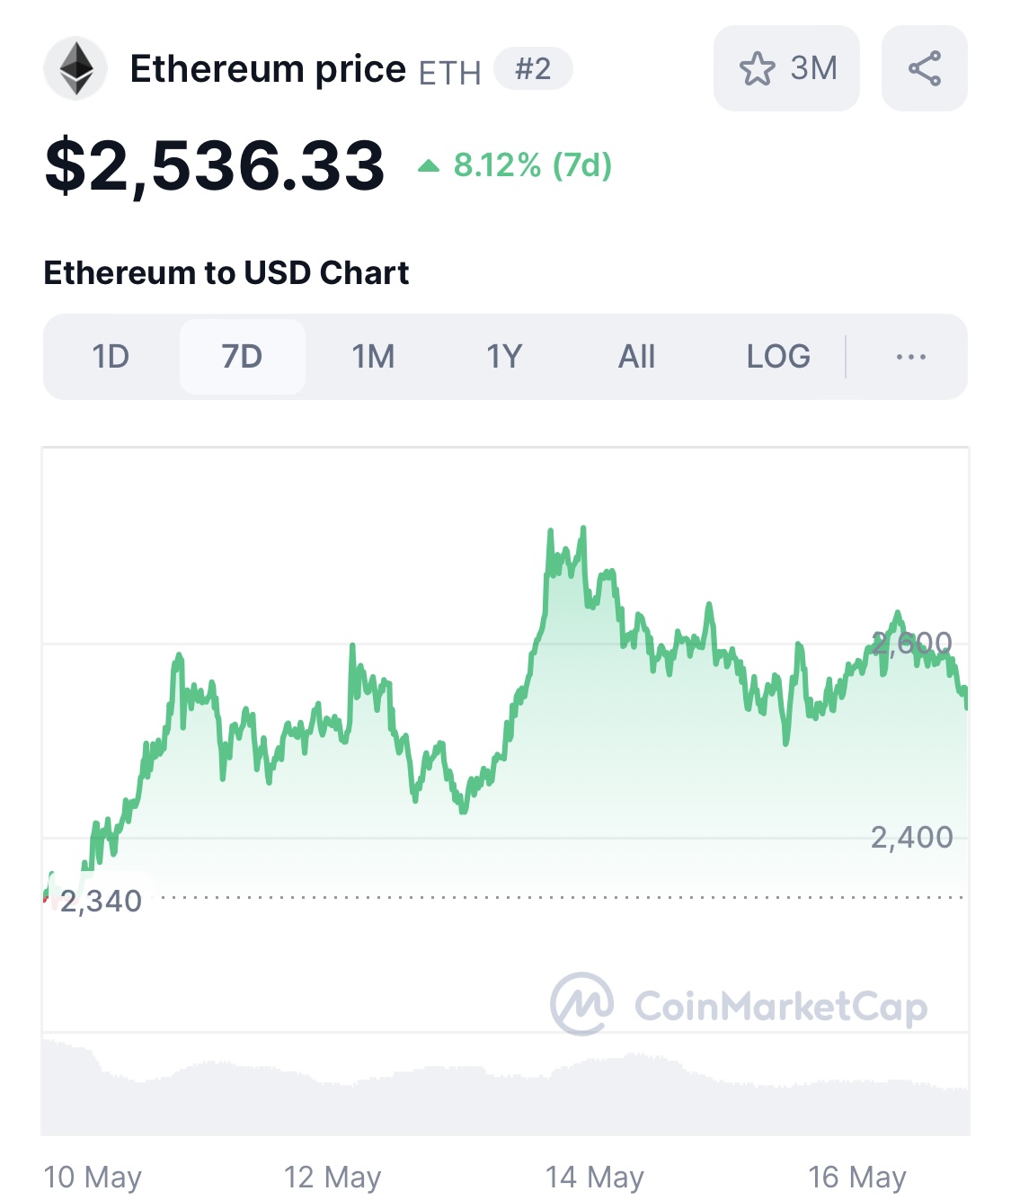Screen dimensions: 1011x1200
Task: Click the share icon button
Action: click(x=924, y=68)
